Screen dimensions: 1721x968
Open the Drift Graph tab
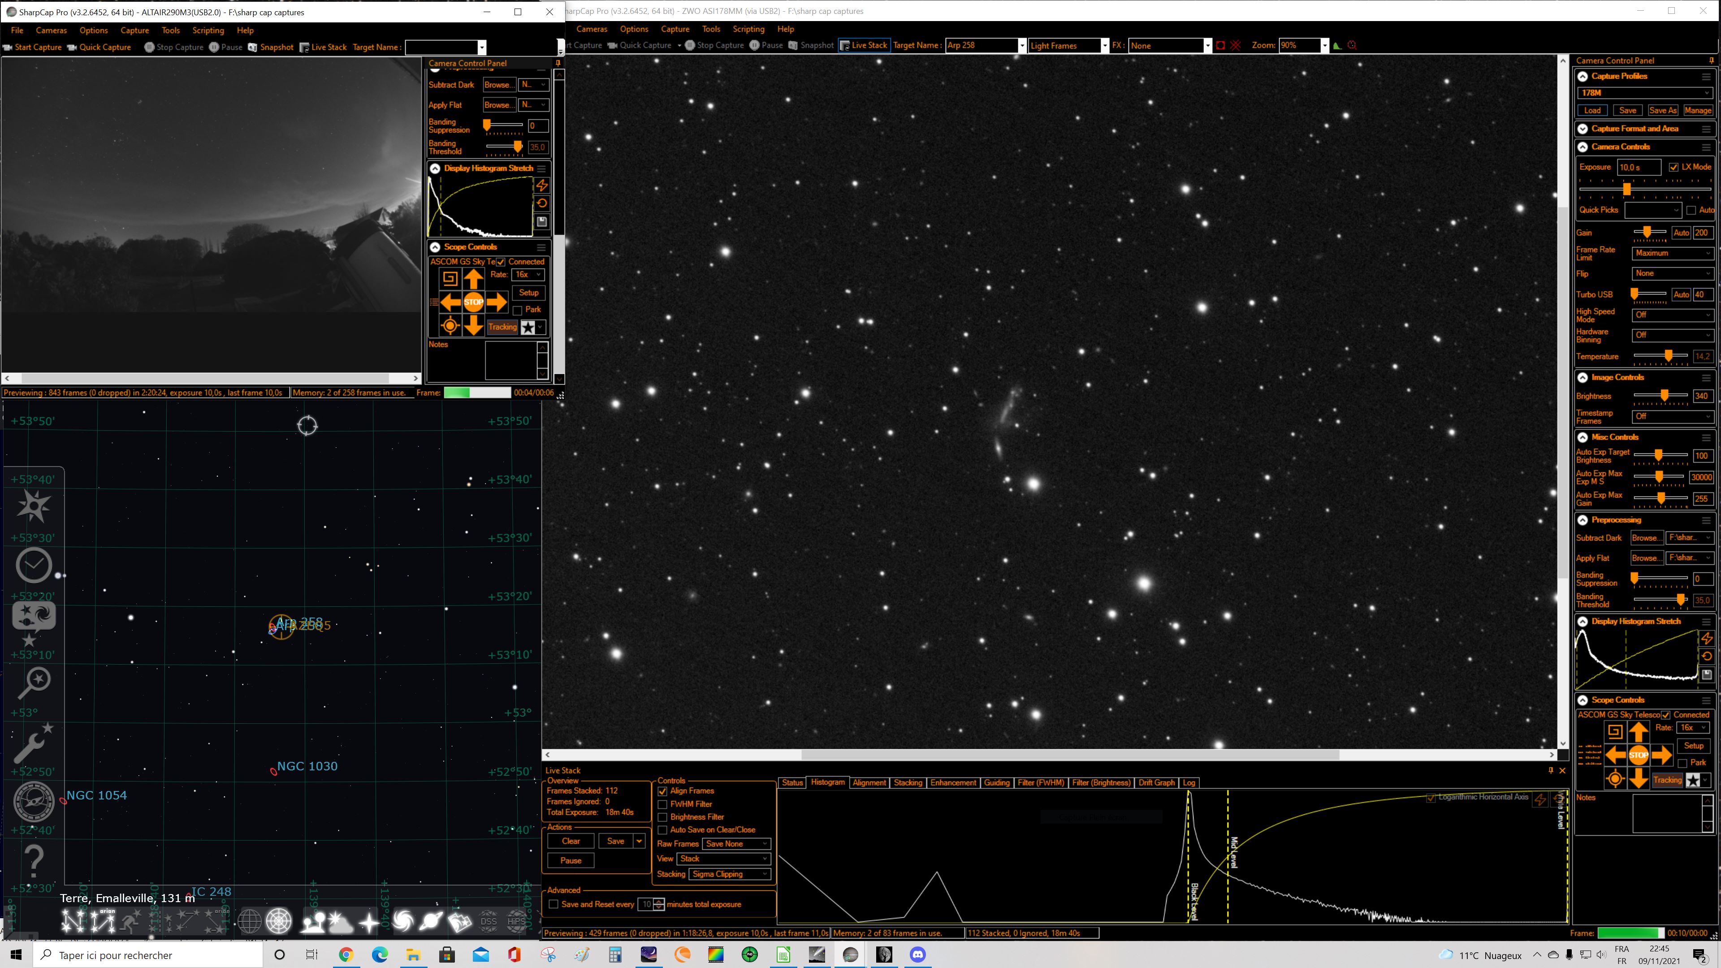pyautogui.click(x=1156, y=782)
